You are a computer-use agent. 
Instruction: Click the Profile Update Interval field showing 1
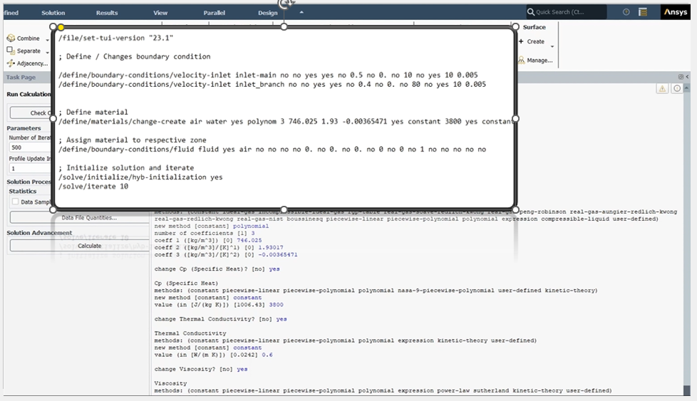[30, 168]
